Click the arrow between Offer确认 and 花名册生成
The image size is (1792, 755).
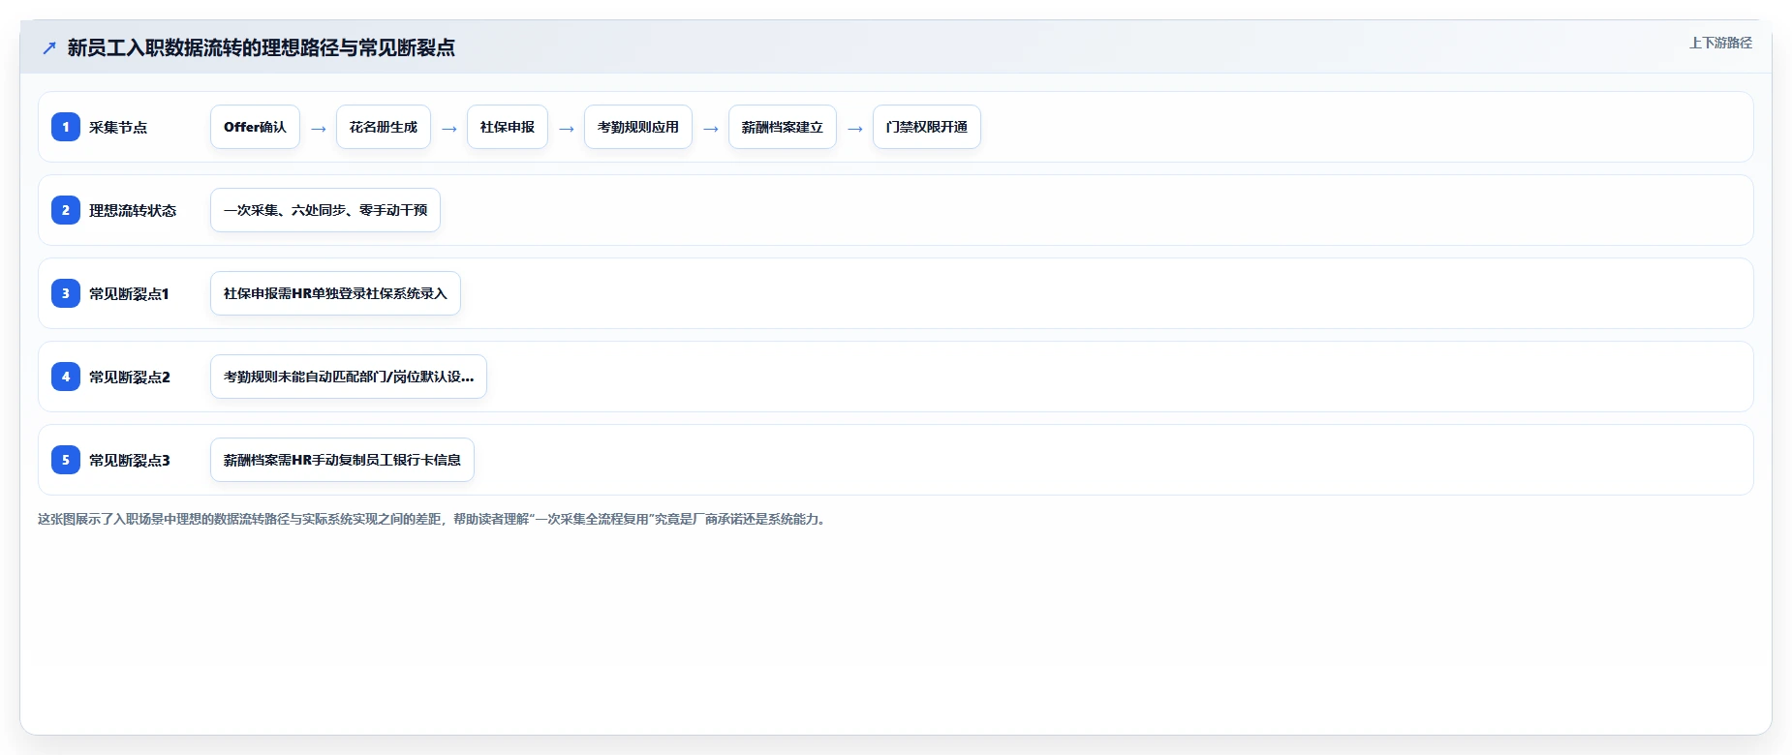[319, 129]
